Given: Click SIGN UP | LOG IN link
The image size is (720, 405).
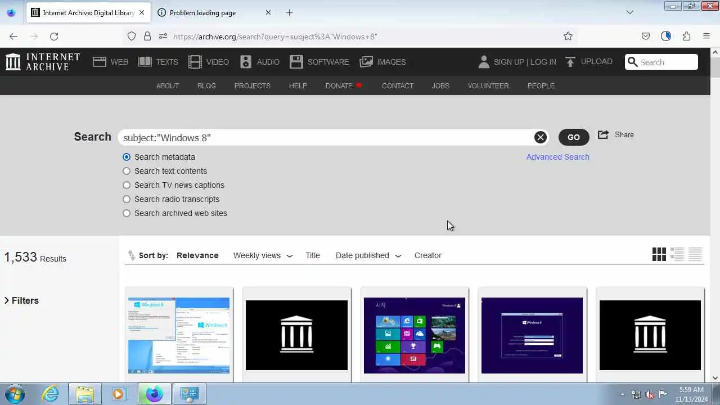Looking at the screenshot, I should coord(525,62).
